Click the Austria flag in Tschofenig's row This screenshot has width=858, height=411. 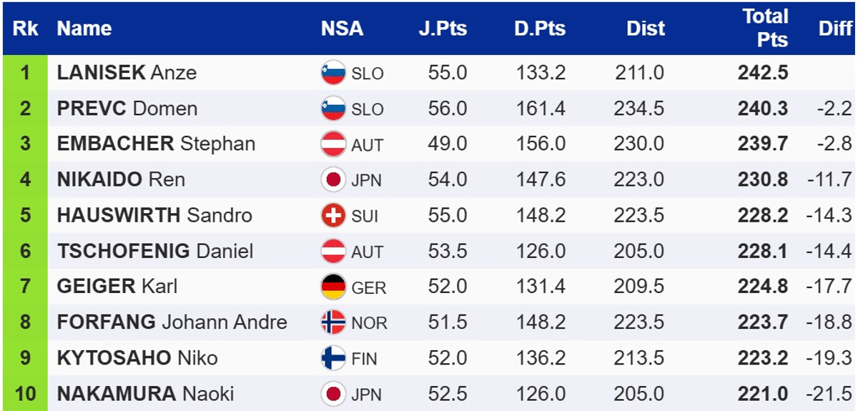click(333, 251)
